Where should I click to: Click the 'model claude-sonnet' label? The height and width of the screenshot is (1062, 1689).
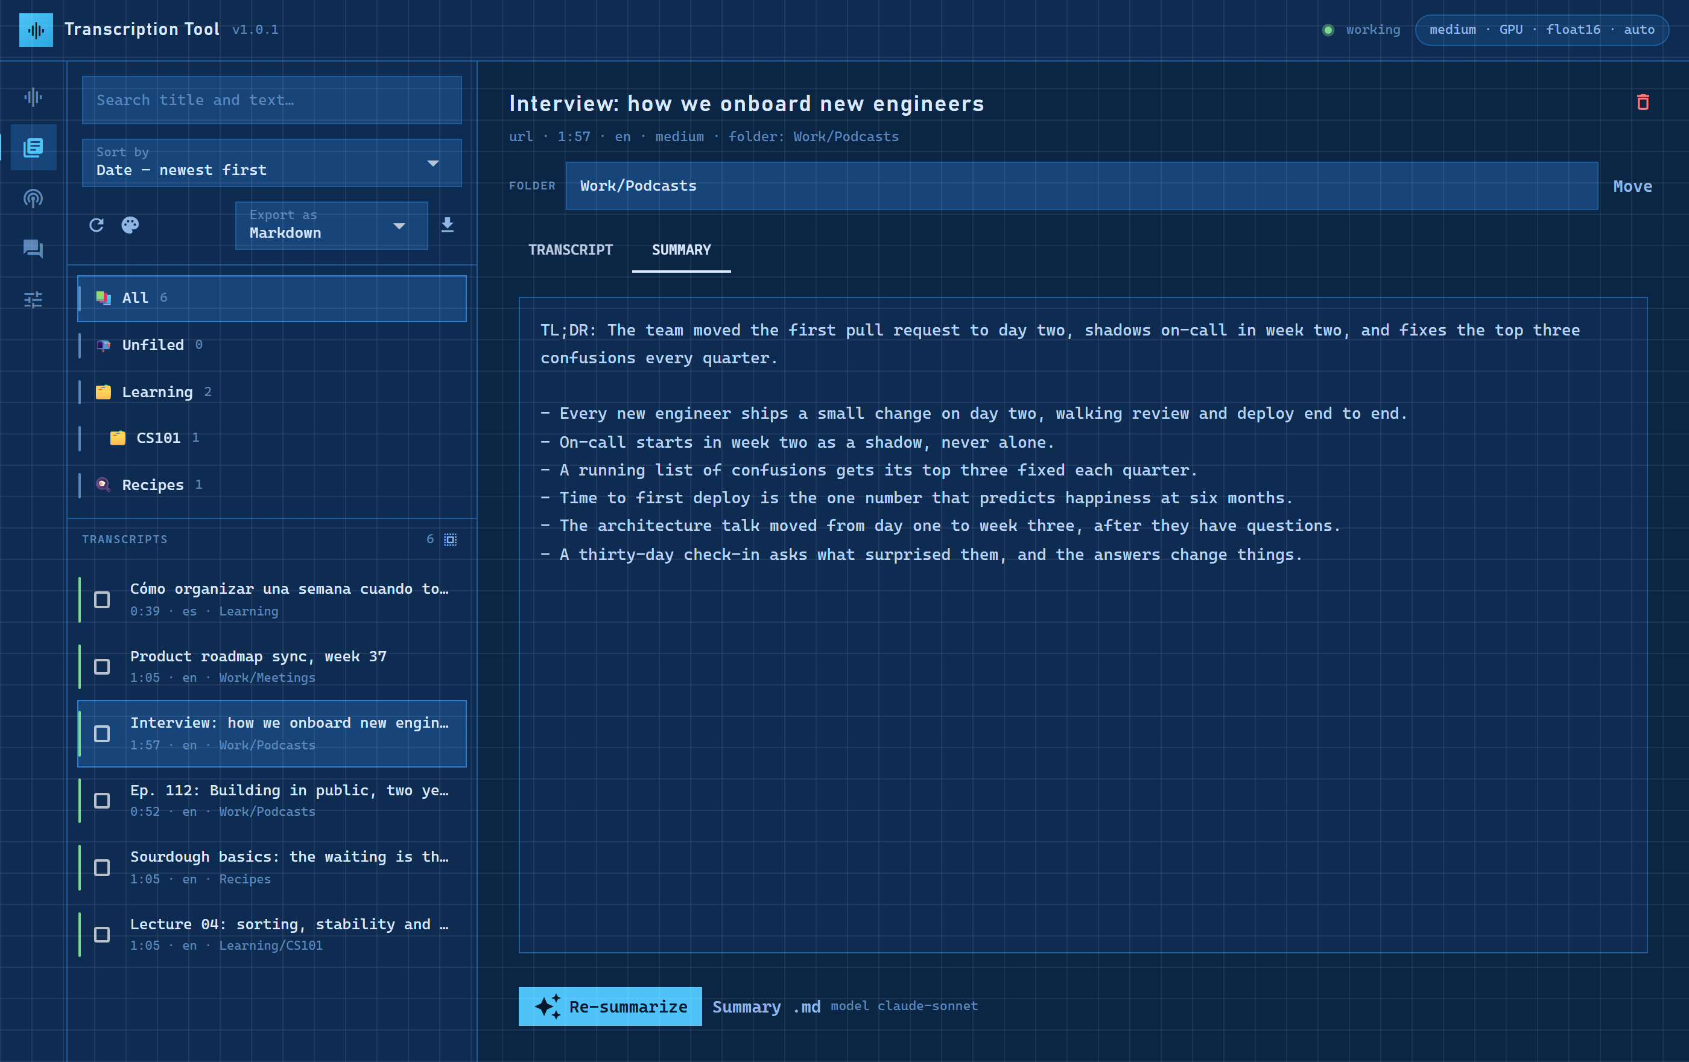click(904, 1006)
